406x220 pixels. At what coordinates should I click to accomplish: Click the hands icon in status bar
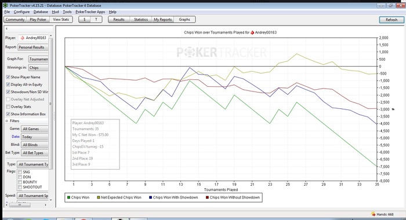(373, 214)
